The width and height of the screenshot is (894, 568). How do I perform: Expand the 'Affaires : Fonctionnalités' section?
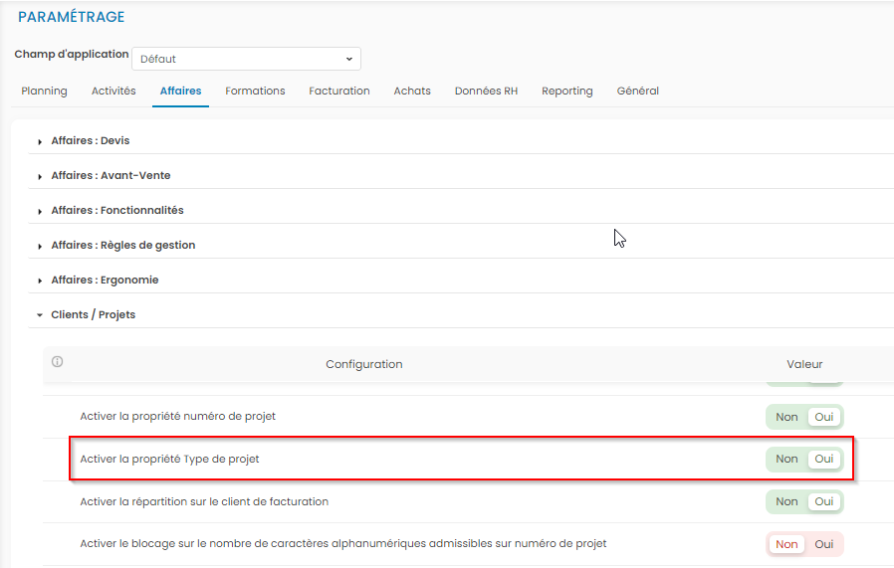(116, 211)
